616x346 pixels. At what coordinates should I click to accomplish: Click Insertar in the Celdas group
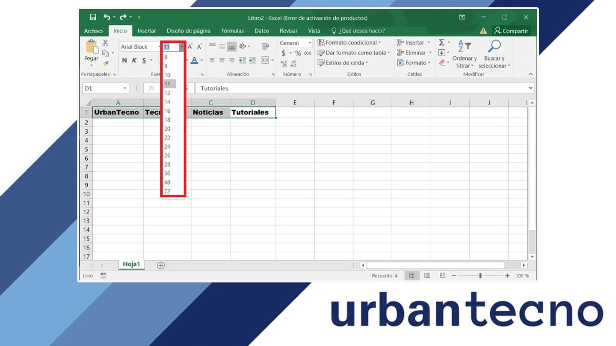[x=414, y=43]
